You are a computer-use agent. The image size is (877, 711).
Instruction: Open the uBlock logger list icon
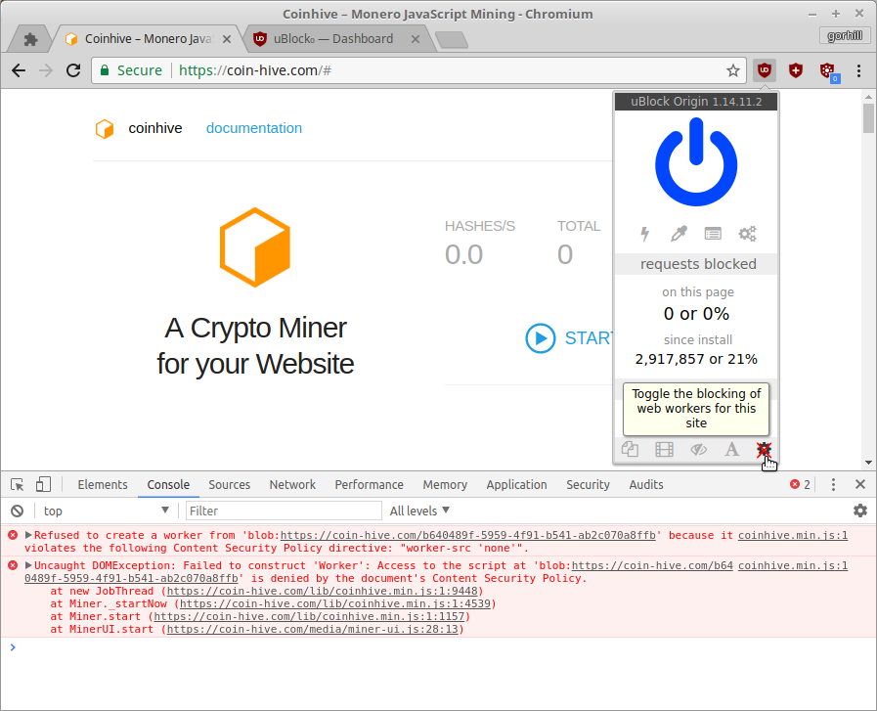(x=713, y=234)
